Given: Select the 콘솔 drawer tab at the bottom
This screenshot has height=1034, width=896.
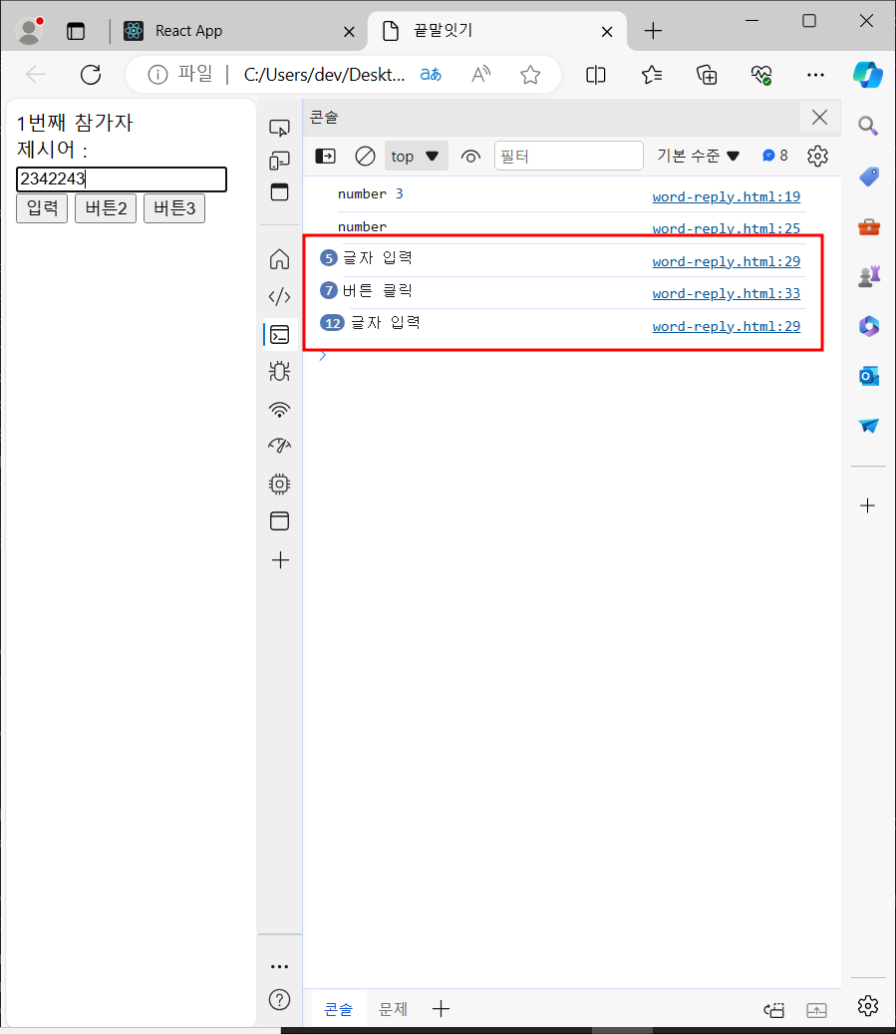Looking at the screenshot, I should click(x=339, y=1009).
